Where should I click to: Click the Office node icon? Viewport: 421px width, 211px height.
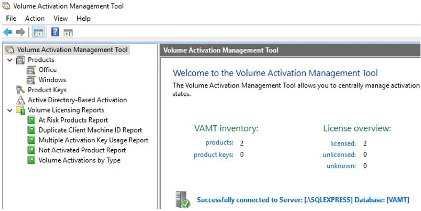tap(31, 70)
